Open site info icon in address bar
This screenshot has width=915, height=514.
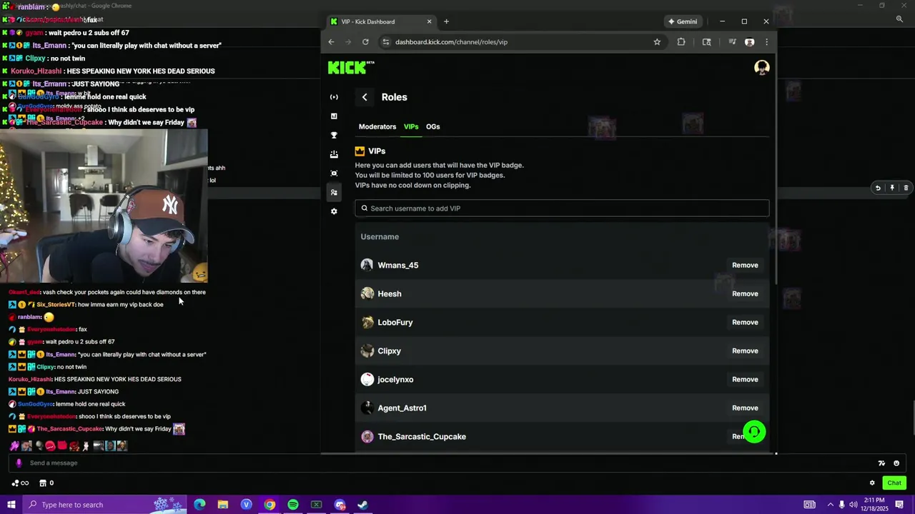(386, 42)
